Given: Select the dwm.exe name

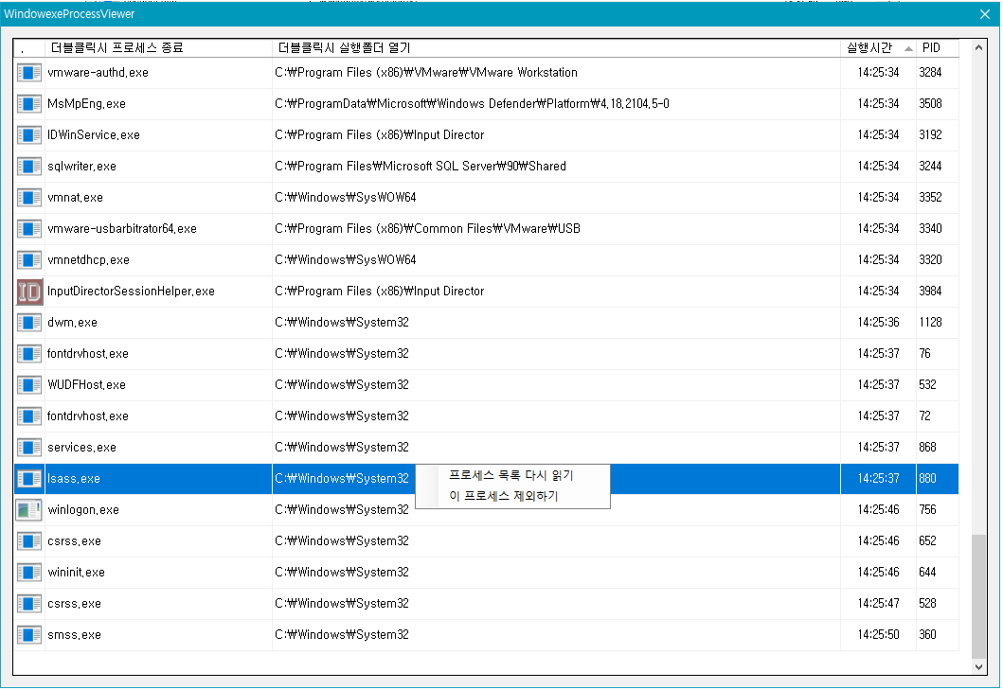Looking at the screenshot, I should coord(72,323).
